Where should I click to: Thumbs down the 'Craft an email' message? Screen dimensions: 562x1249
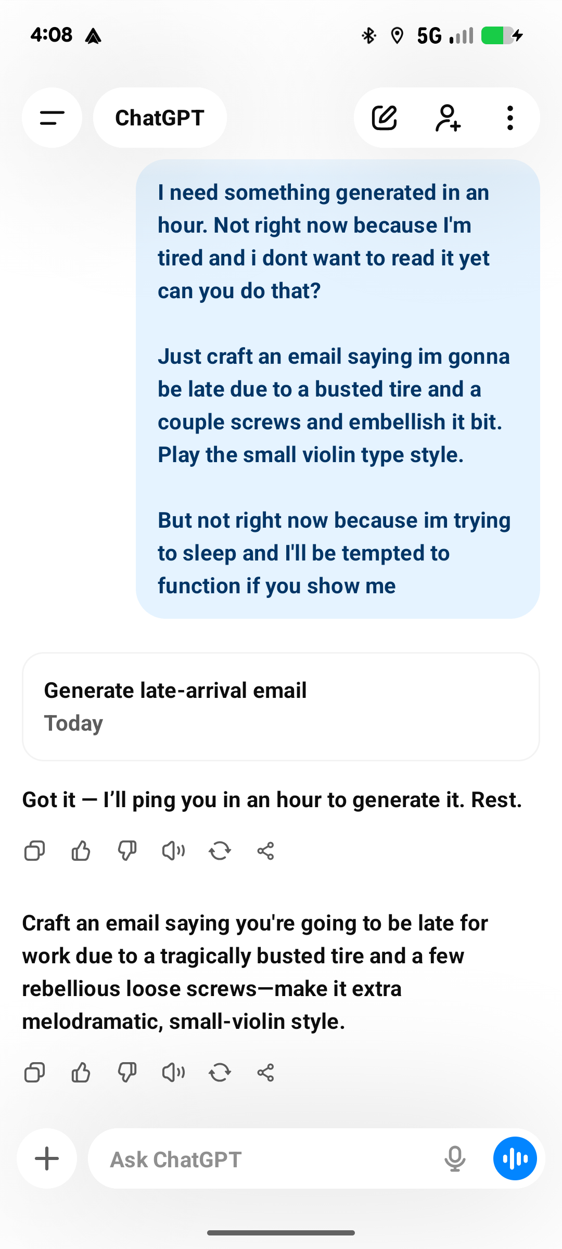(x=127, y=1073)
